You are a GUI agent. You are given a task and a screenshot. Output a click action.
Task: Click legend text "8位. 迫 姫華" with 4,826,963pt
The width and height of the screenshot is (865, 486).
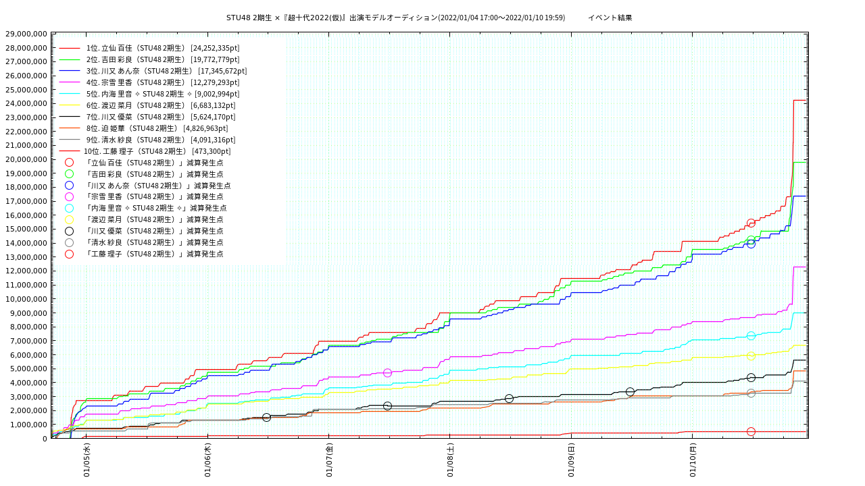click(157, 128)
